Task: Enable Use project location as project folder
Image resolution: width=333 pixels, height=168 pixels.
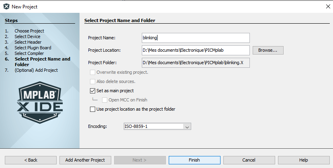Action: (93, 109)
